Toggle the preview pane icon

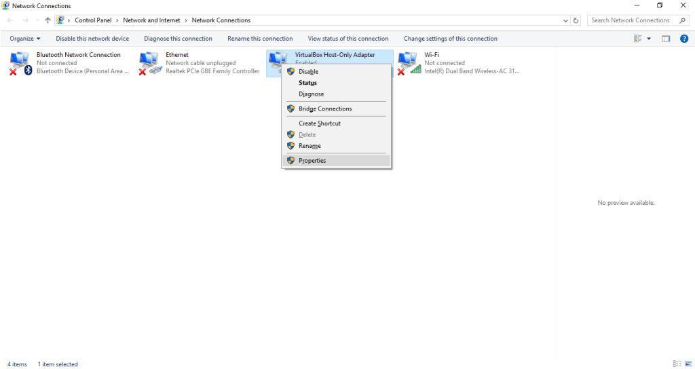coord(666,39)
